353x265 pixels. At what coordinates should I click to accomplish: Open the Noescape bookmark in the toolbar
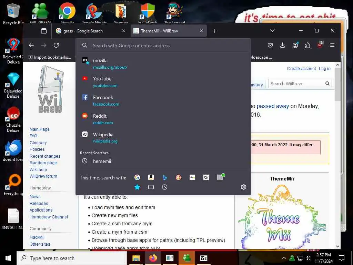point(261,57)
